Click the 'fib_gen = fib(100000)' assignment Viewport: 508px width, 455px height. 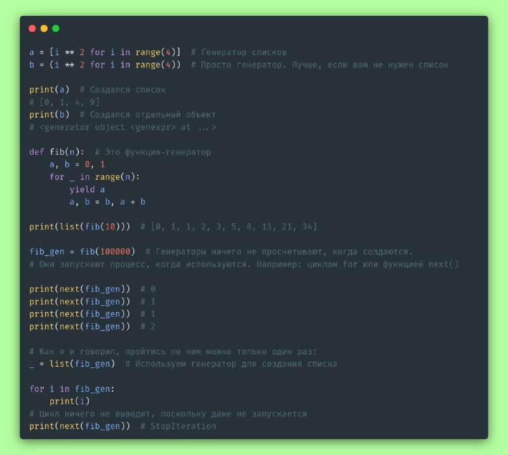click(83, 252)
